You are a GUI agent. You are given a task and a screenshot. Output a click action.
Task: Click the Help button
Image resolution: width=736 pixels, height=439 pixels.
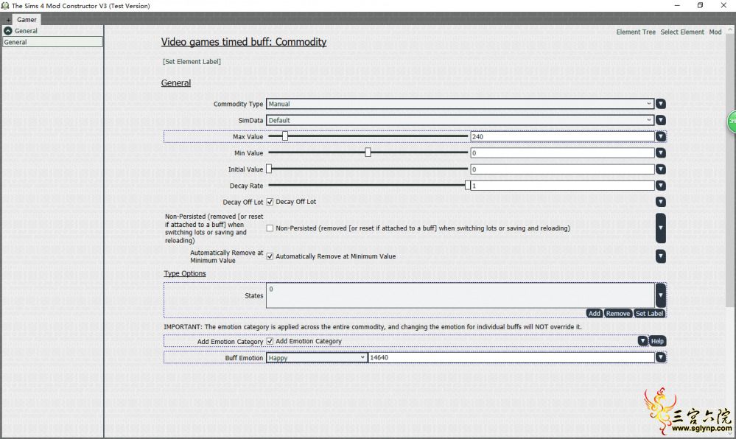(657, 341)
